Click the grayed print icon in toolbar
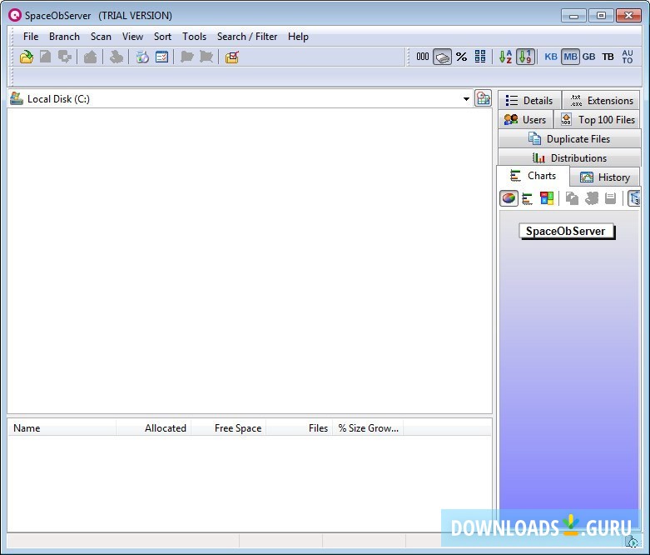650x555 pixels. coord(116,57)
